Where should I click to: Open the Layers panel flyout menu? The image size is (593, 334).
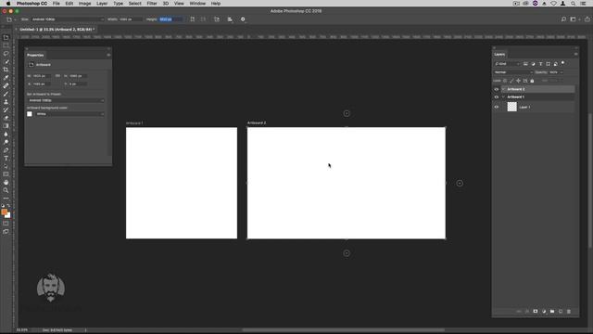575,54
